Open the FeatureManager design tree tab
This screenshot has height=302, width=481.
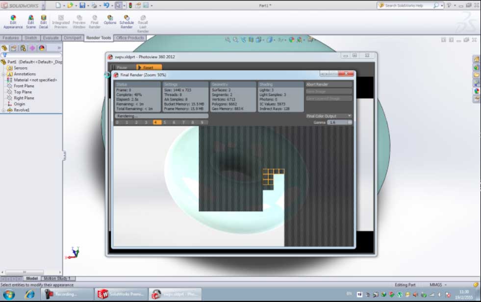4,48
